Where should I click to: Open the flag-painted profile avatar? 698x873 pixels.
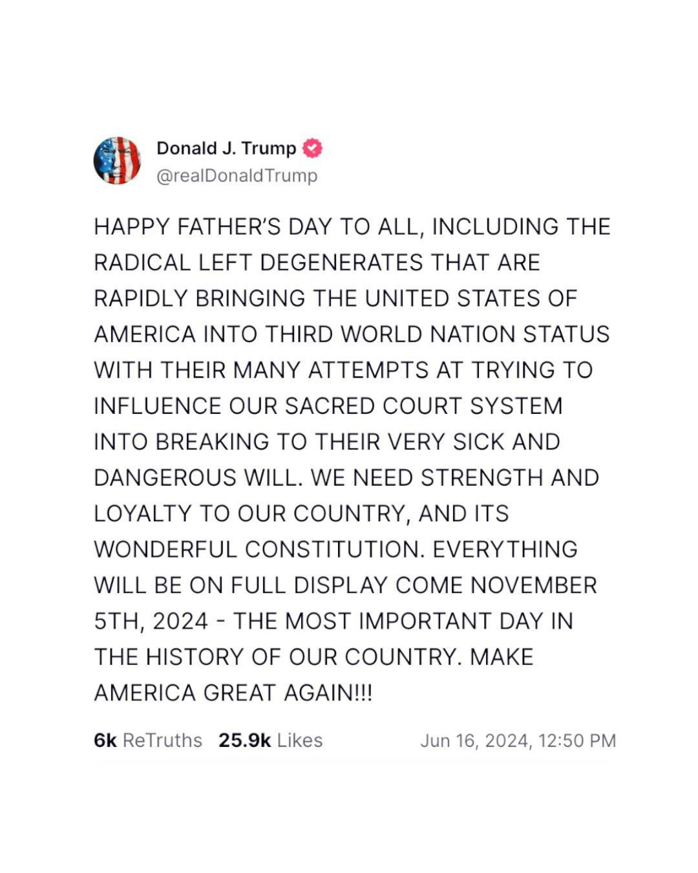click(x=117, y=160)
